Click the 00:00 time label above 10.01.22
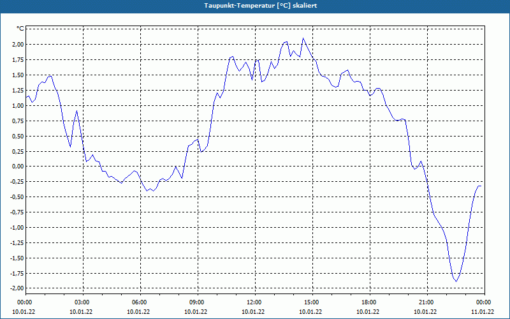 24,302
